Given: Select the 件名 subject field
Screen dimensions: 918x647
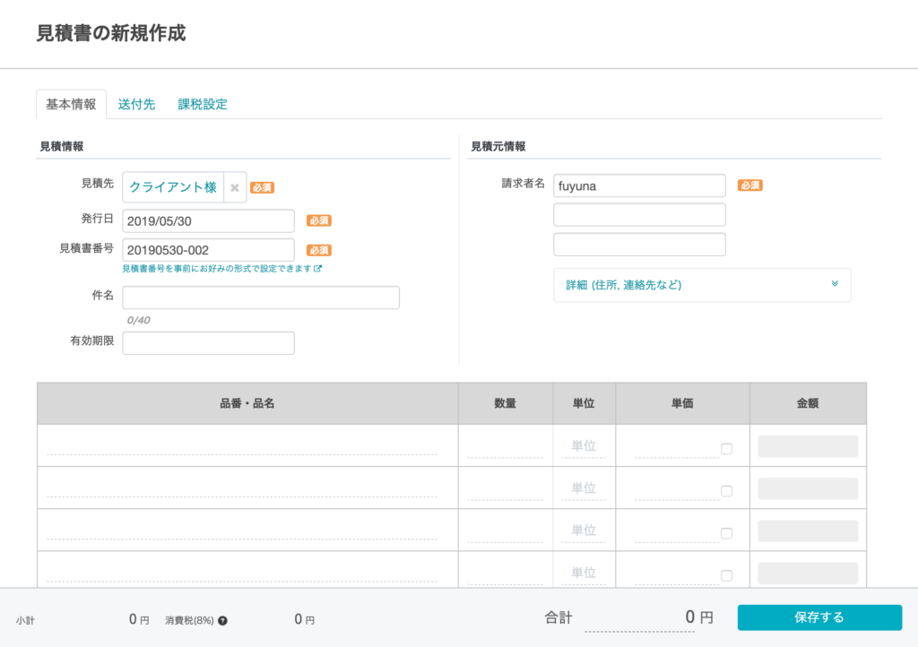Looking at the screenshot, I should click(261, 298).
